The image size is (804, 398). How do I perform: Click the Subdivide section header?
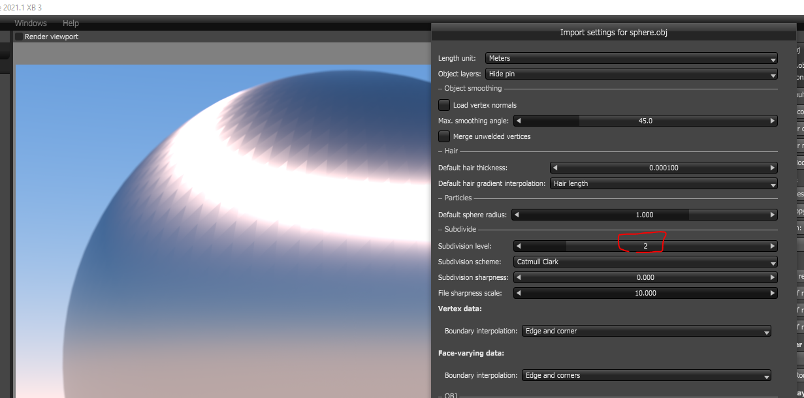(460, 229)
